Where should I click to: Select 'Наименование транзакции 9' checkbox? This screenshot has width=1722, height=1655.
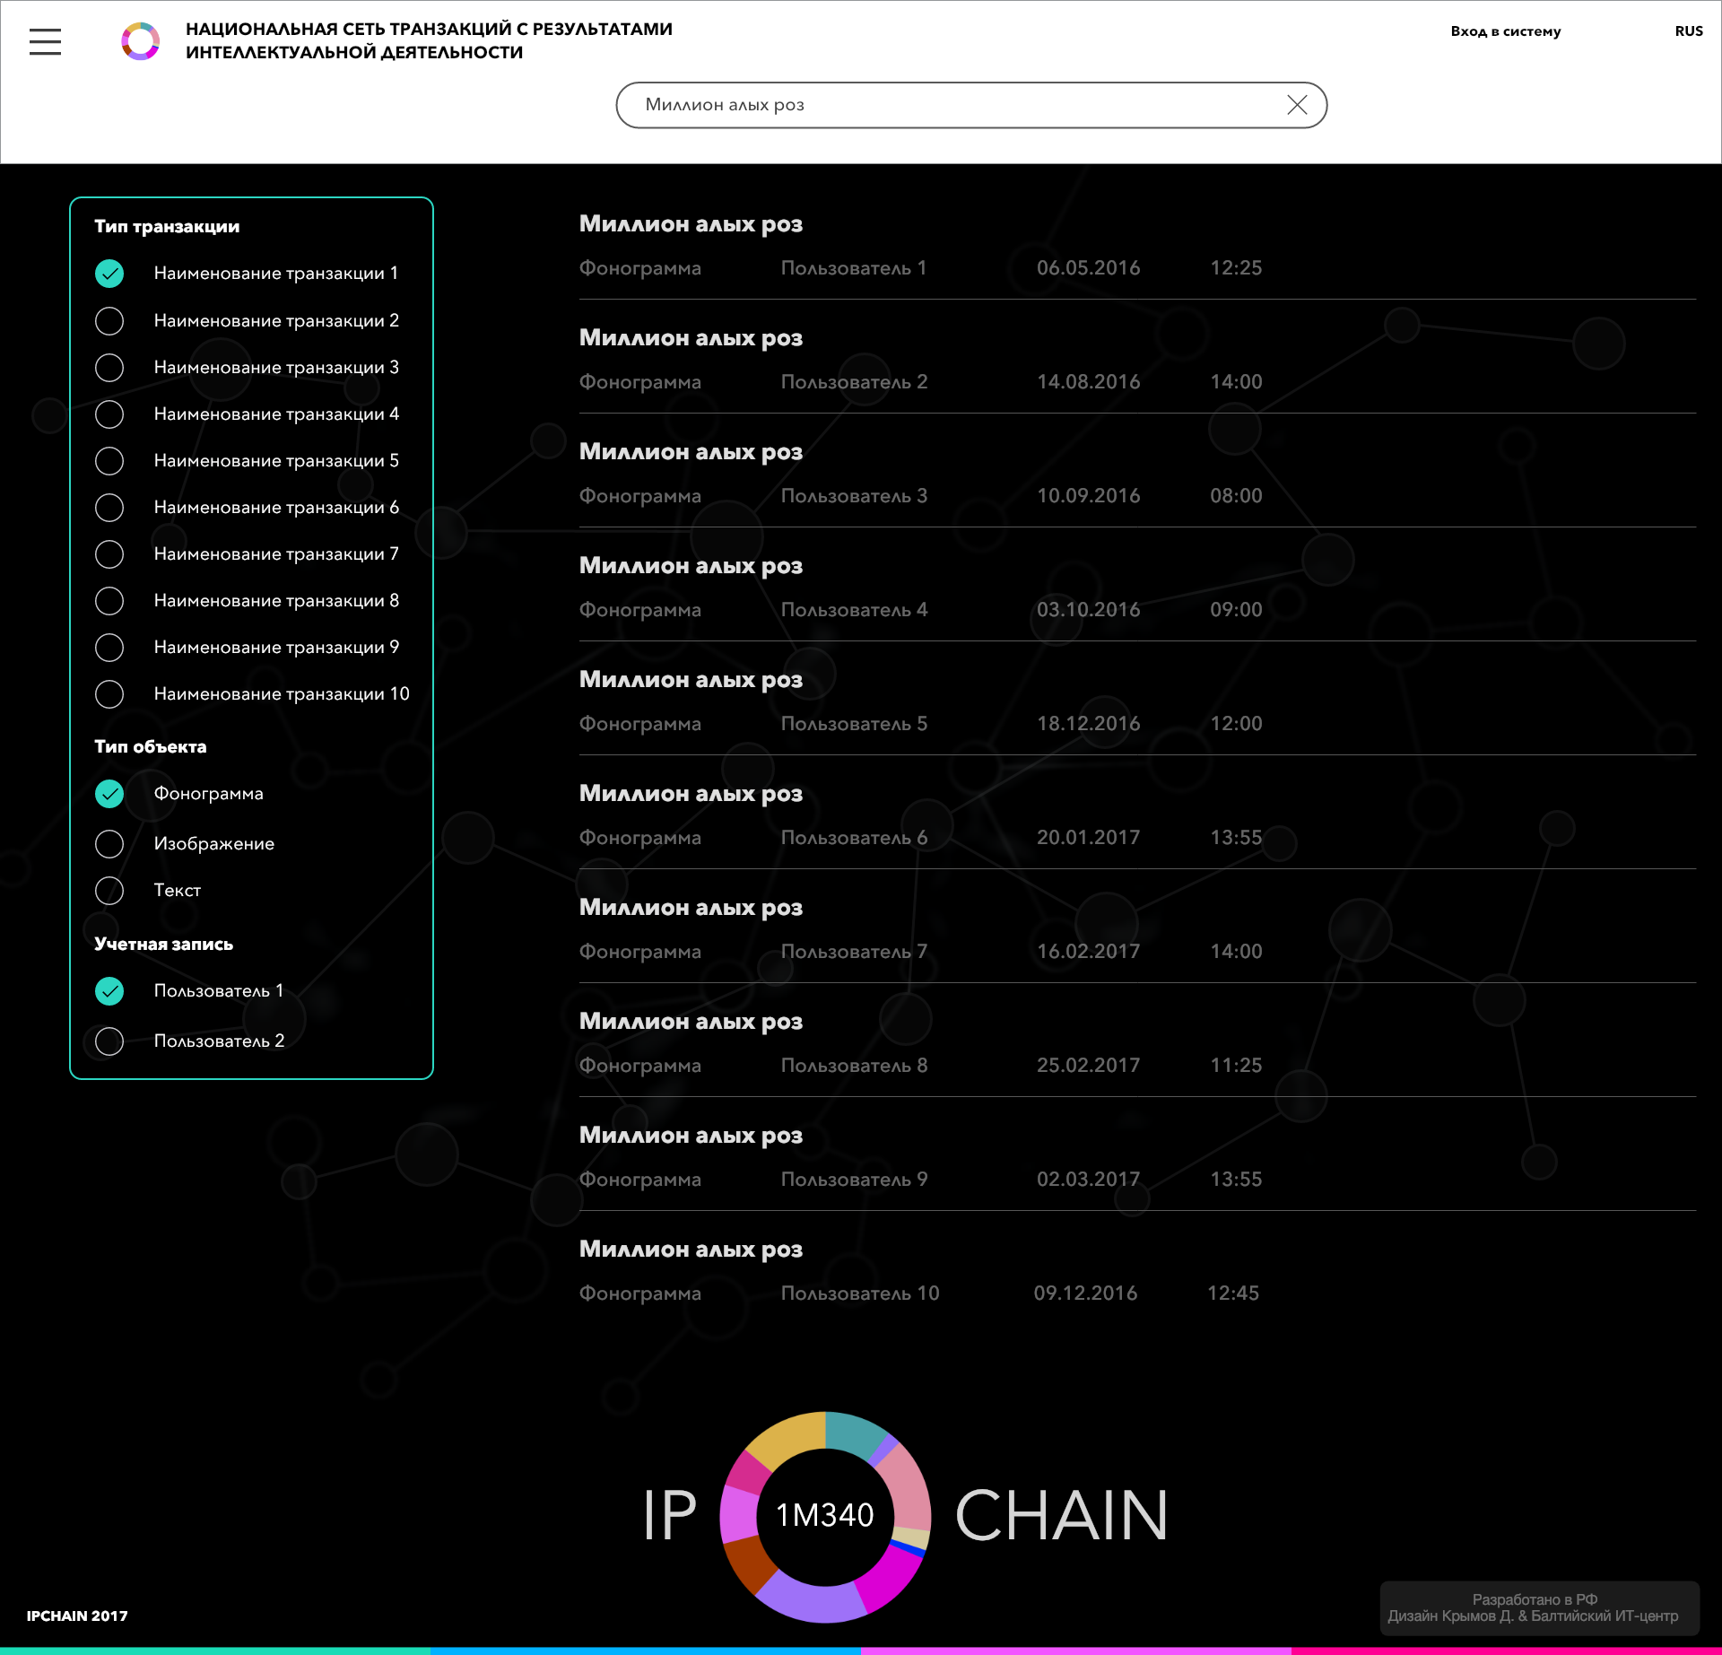click(109, 647)
